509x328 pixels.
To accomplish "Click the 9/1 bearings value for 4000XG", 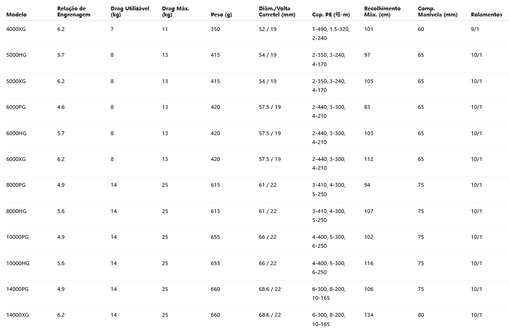I will (x=475, y=29).
